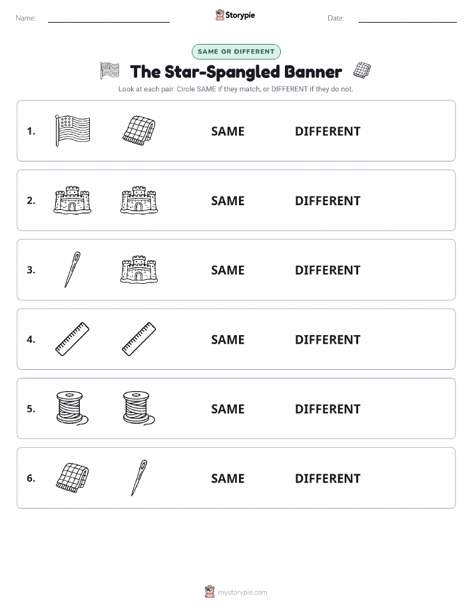The width and height of the screenshot is (472, 611).
Task: Click the quilt blanket icon in row 1
Action: click(x=139, y=131)
